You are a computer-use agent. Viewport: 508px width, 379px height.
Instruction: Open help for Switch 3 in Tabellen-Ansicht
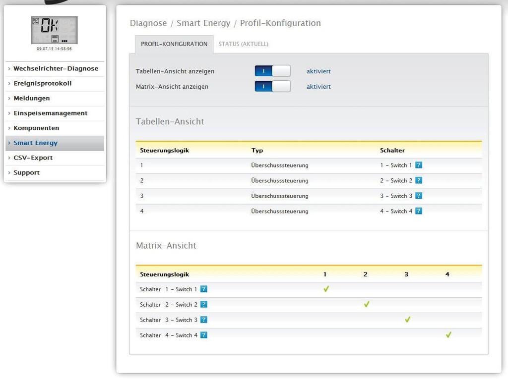[419, 196]
